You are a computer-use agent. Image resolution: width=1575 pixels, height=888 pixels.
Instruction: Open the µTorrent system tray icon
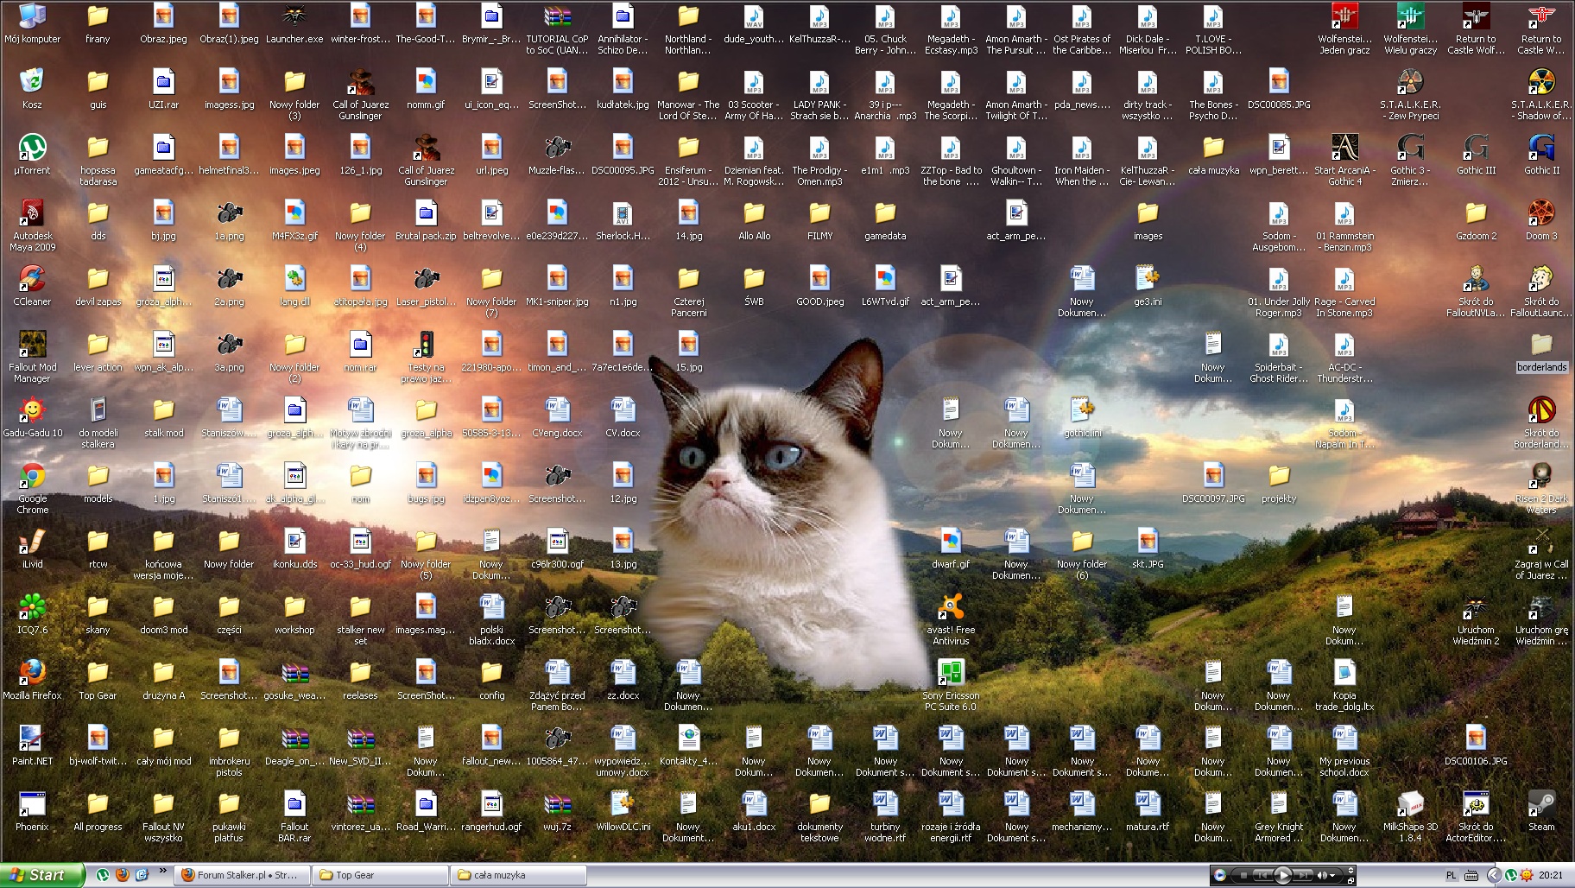tap(1511, 875)
